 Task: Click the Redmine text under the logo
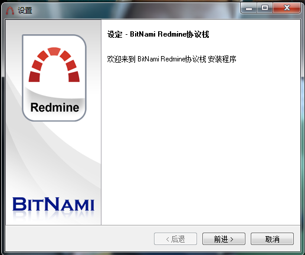[55, 107]
